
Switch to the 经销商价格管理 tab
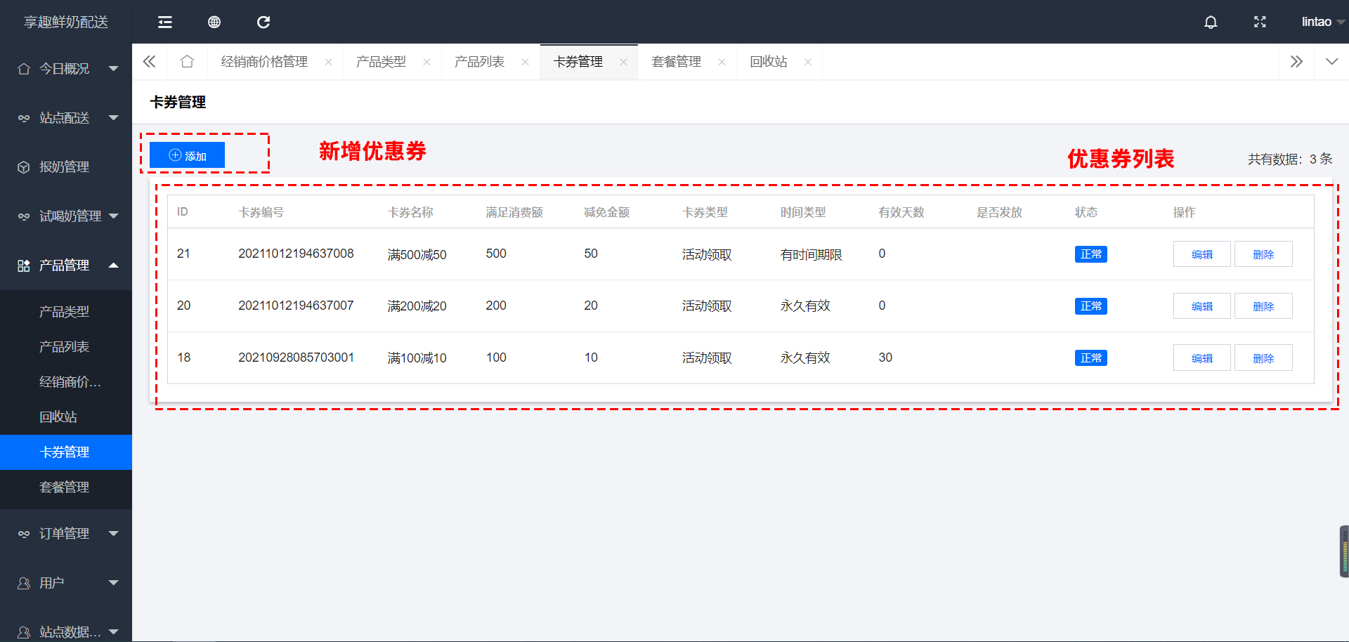264,62
